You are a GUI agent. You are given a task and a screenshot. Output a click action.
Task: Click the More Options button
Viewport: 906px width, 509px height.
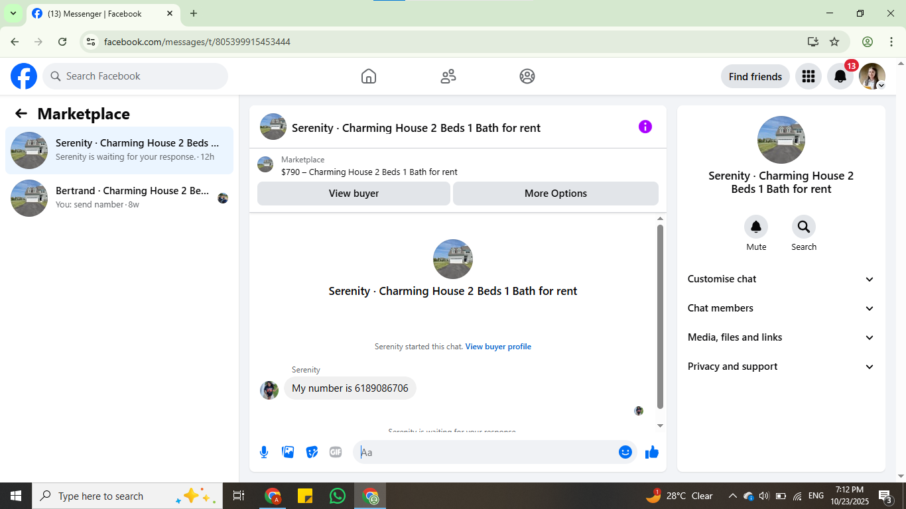(x=556, y=194)
